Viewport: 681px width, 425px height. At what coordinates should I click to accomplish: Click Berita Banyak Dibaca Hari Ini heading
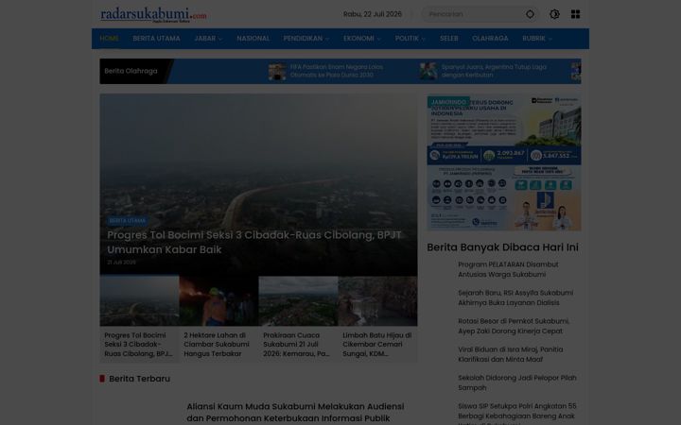502,247
